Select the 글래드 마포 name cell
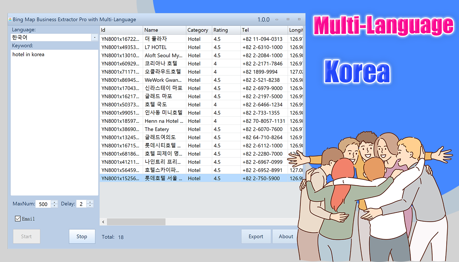Screen dimensions: 459x262 165,96
